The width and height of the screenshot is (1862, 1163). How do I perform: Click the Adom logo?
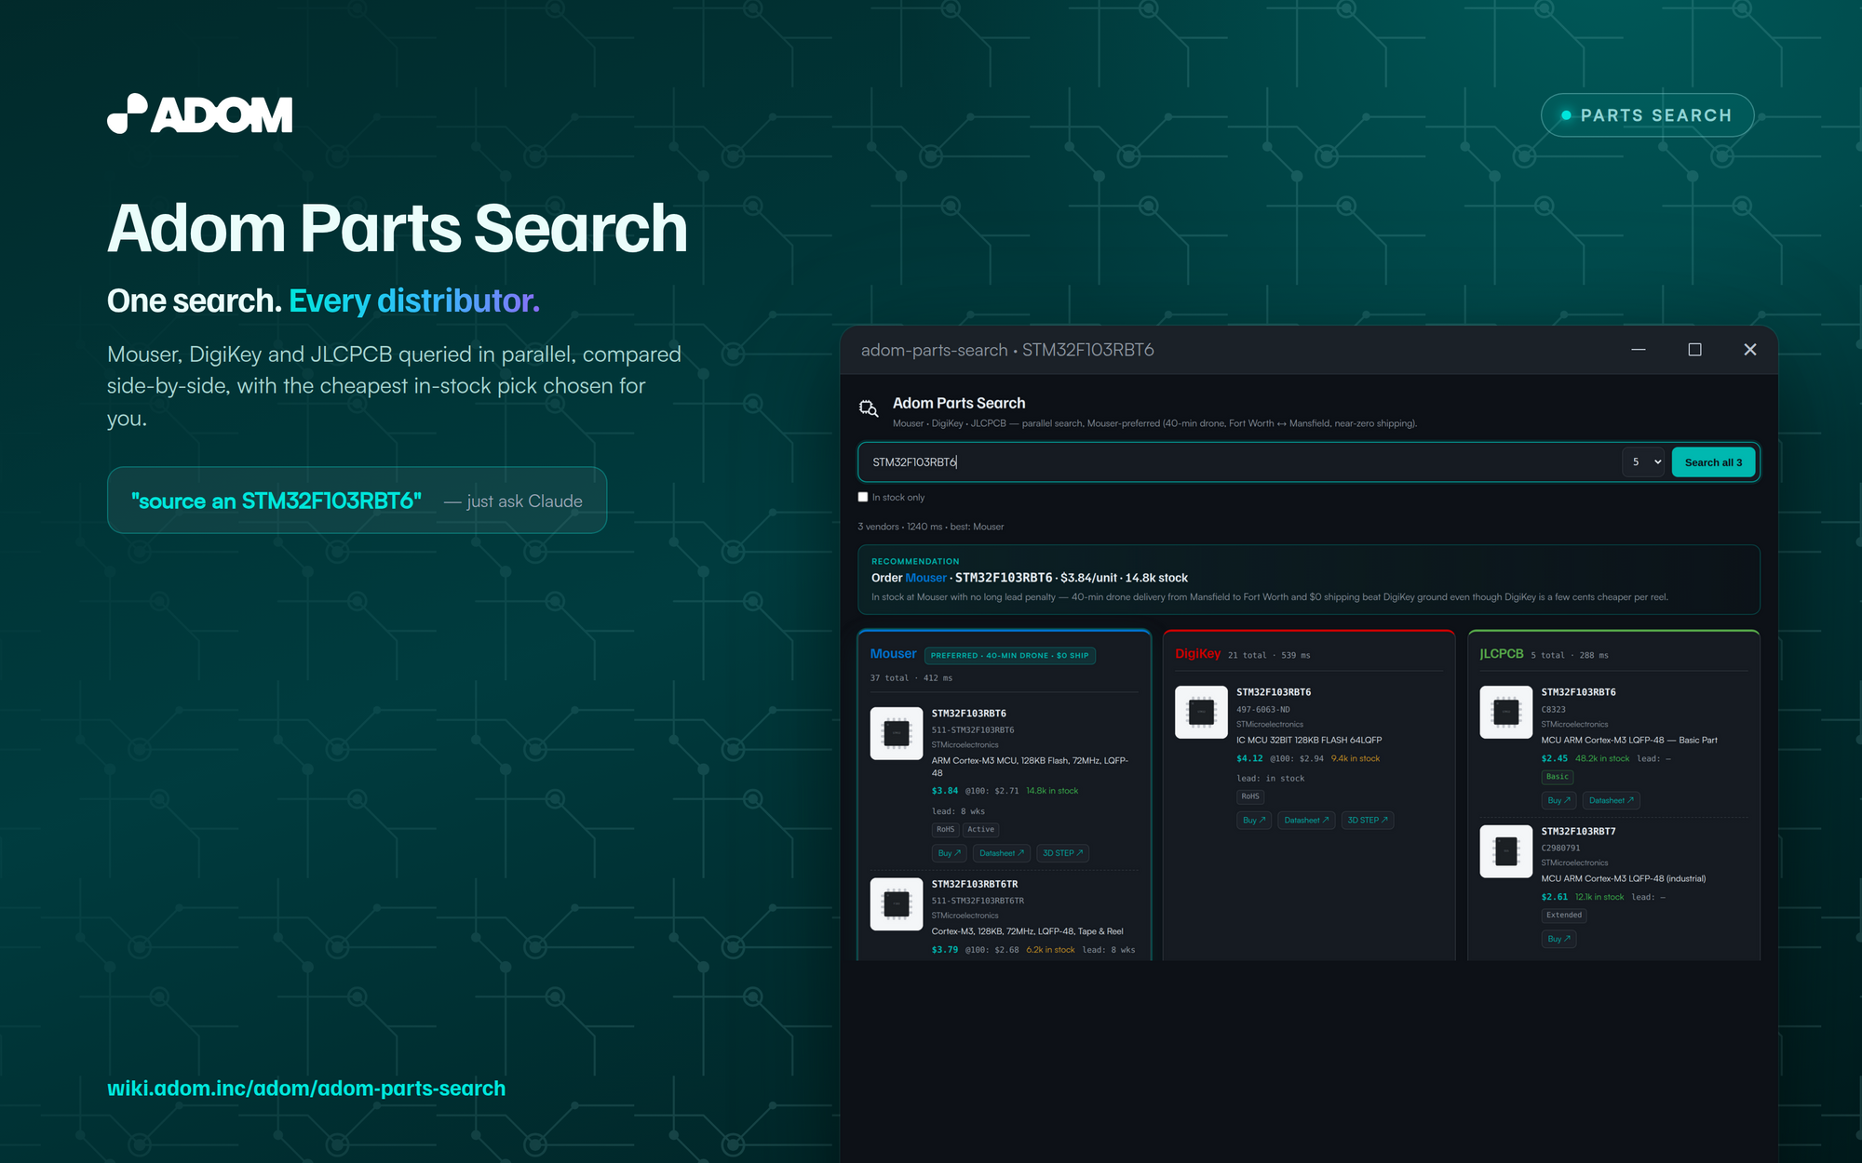point(200,114)
